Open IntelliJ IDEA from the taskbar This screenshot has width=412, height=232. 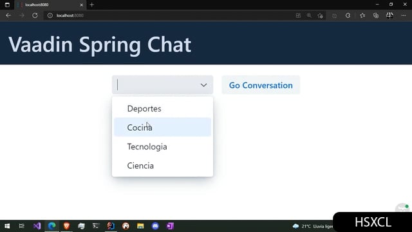(x=111, y=226)
